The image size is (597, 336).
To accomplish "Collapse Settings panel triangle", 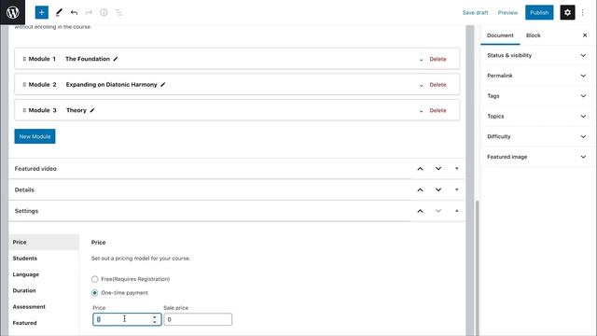I will [x=456, y=211].
